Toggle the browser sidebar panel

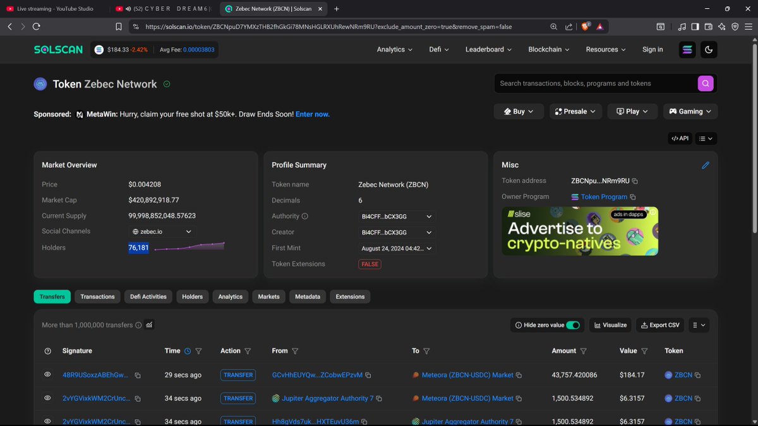[695, 27]
